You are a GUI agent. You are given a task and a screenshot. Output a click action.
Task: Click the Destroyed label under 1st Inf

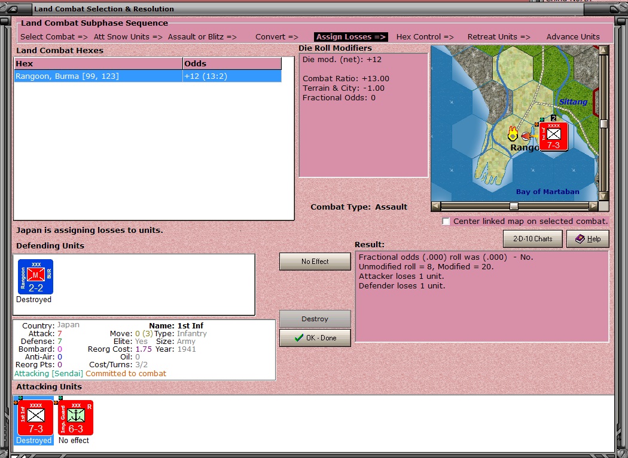point(34,441)
